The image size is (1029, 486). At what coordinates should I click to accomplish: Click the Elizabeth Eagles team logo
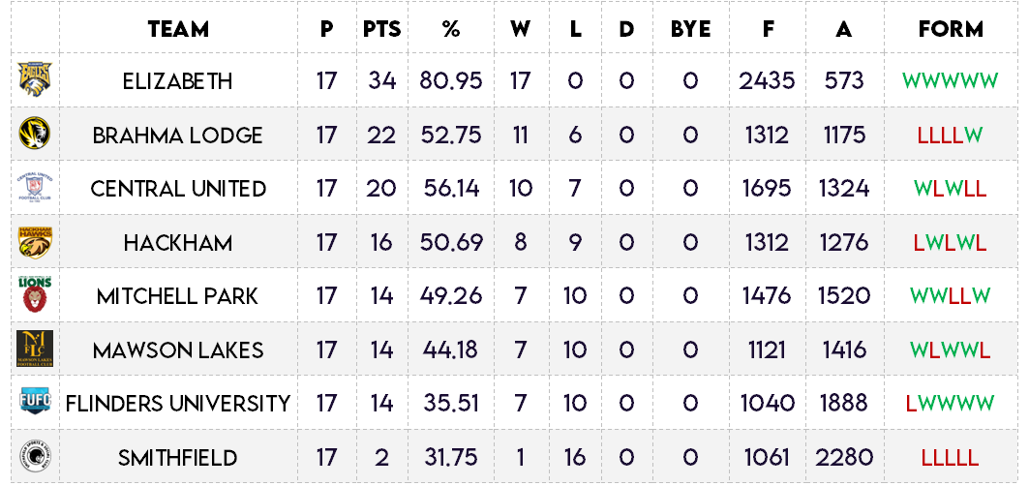(35, 79)
